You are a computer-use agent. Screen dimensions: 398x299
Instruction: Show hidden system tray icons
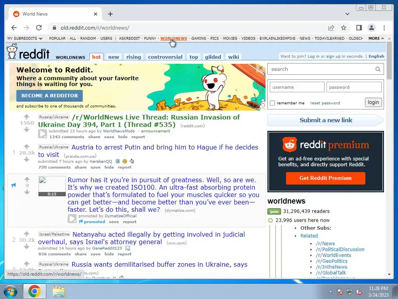[330, 292]
